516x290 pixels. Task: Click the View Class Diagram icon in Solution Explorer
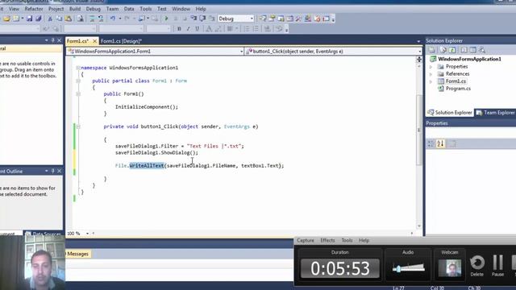coord(482,50)
